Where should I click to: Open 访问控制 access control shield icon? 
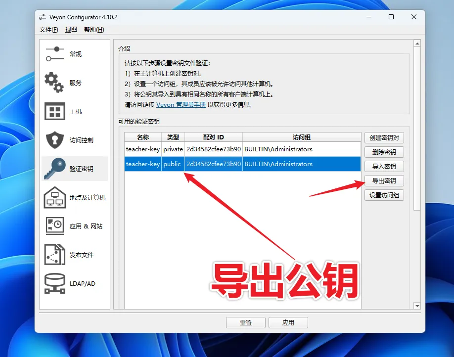coord(55,140)
